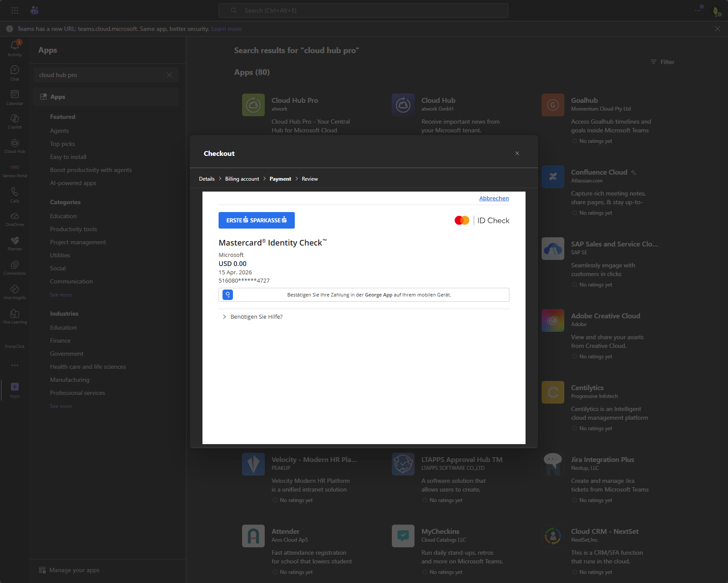The width and height of the screenshot is (728, 583).
Task: Open the Service-Portal sidebar app
Action: (x=15, y=170)
